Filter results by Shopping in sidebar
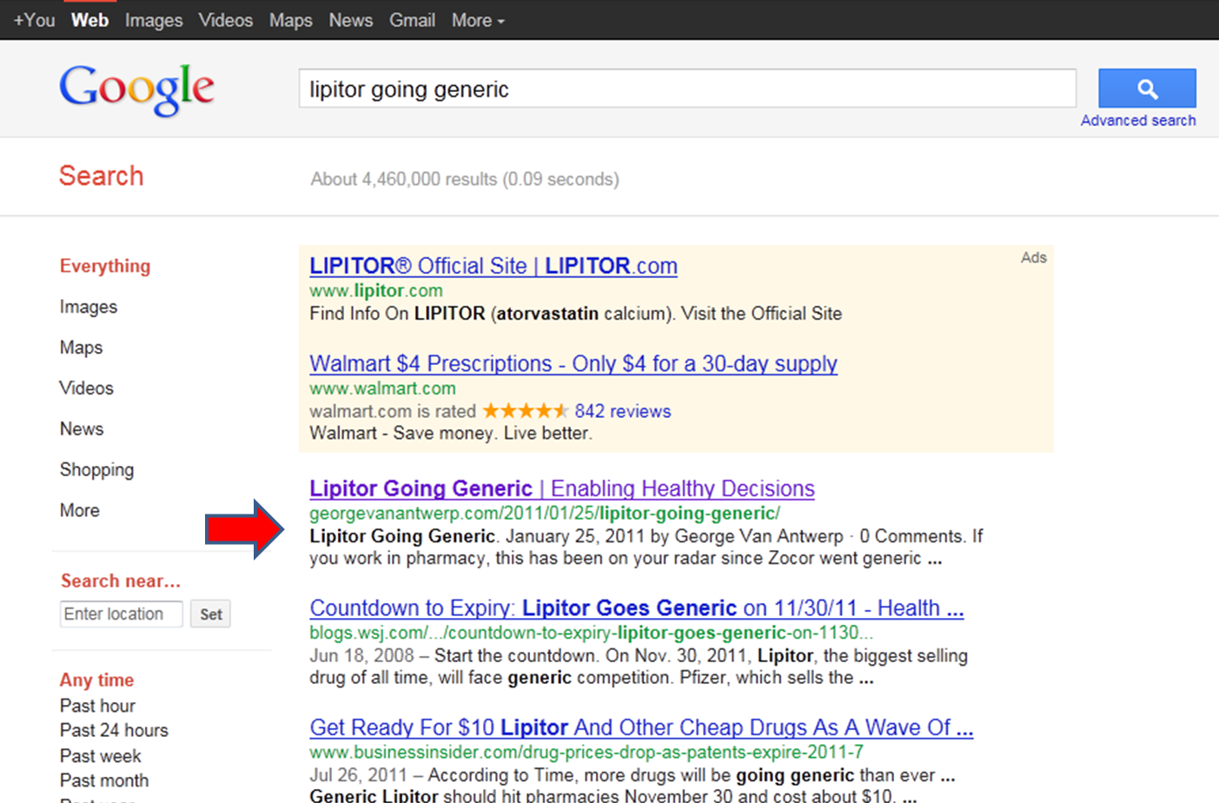1219x803 pixels. (x=96, y=469)
